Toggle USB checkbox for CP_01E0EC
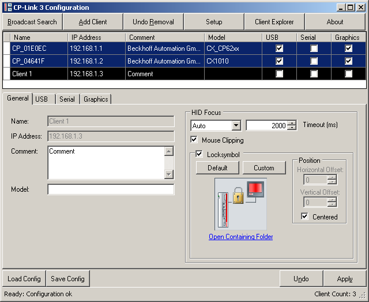369x302 pixels. (x=279, y=49)
